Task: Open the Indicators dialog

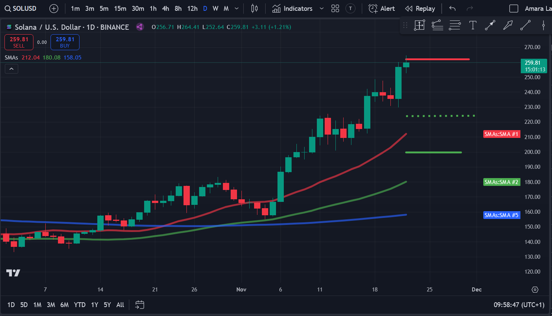Action: [292, 9]
